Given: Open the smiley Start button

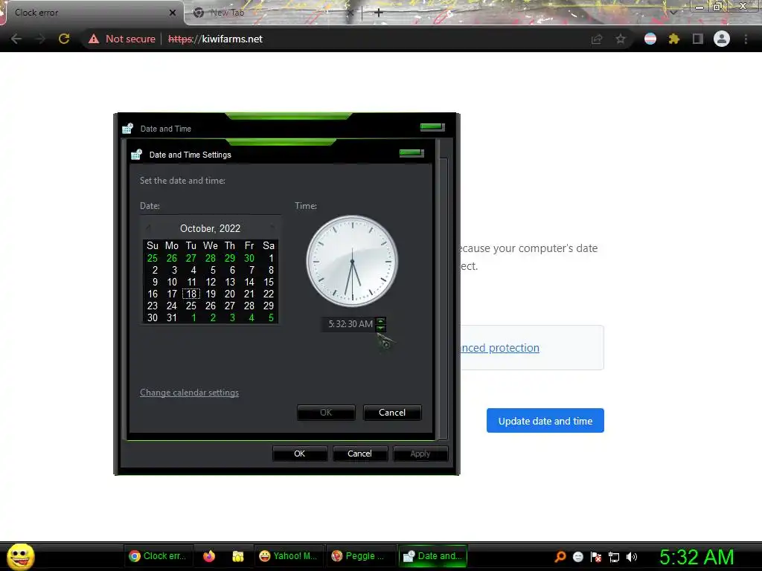Looking at the screenshot, I should (20, 556).
